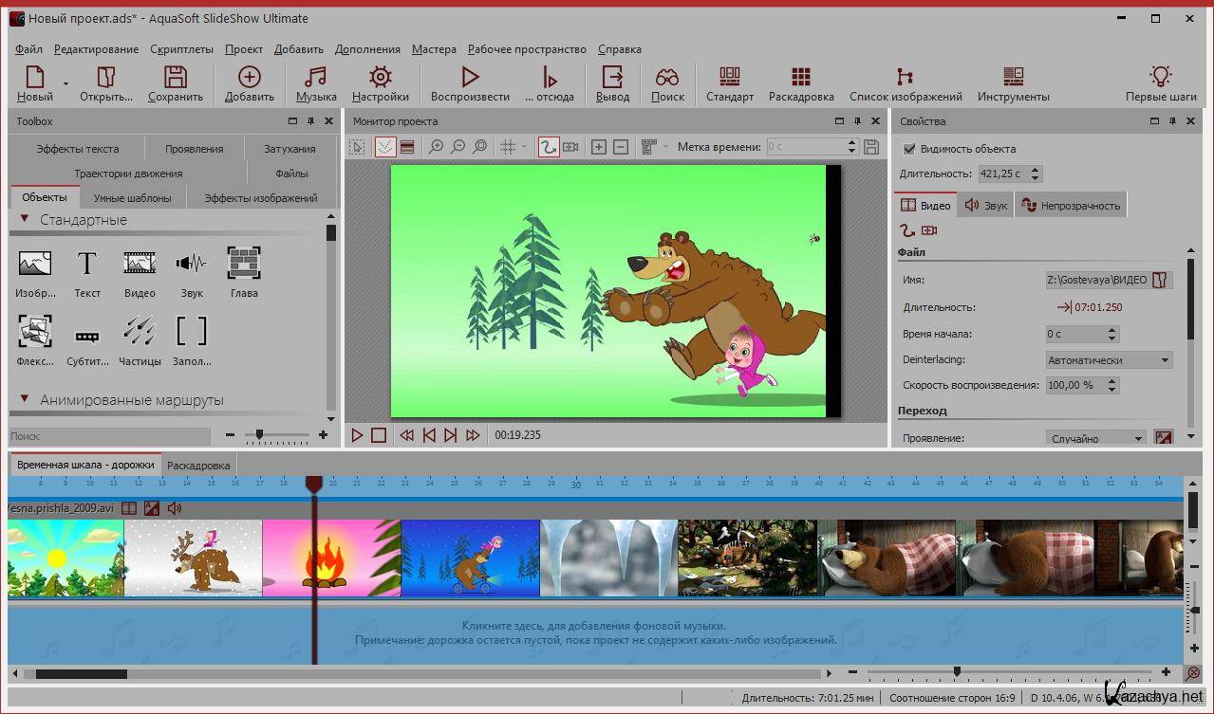This screenshot has height=714, width=1214.
Task: Click the Particles object icon in Toolbox
Action: (x=140, y=332)
